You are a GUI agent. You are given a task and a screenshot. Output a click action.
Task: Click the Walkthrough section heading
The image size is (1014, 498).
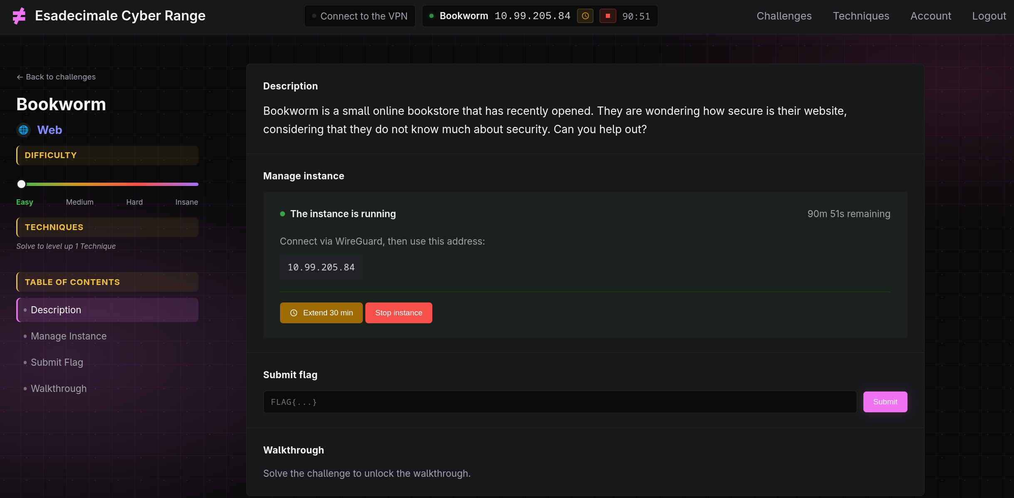pos(293,450)
